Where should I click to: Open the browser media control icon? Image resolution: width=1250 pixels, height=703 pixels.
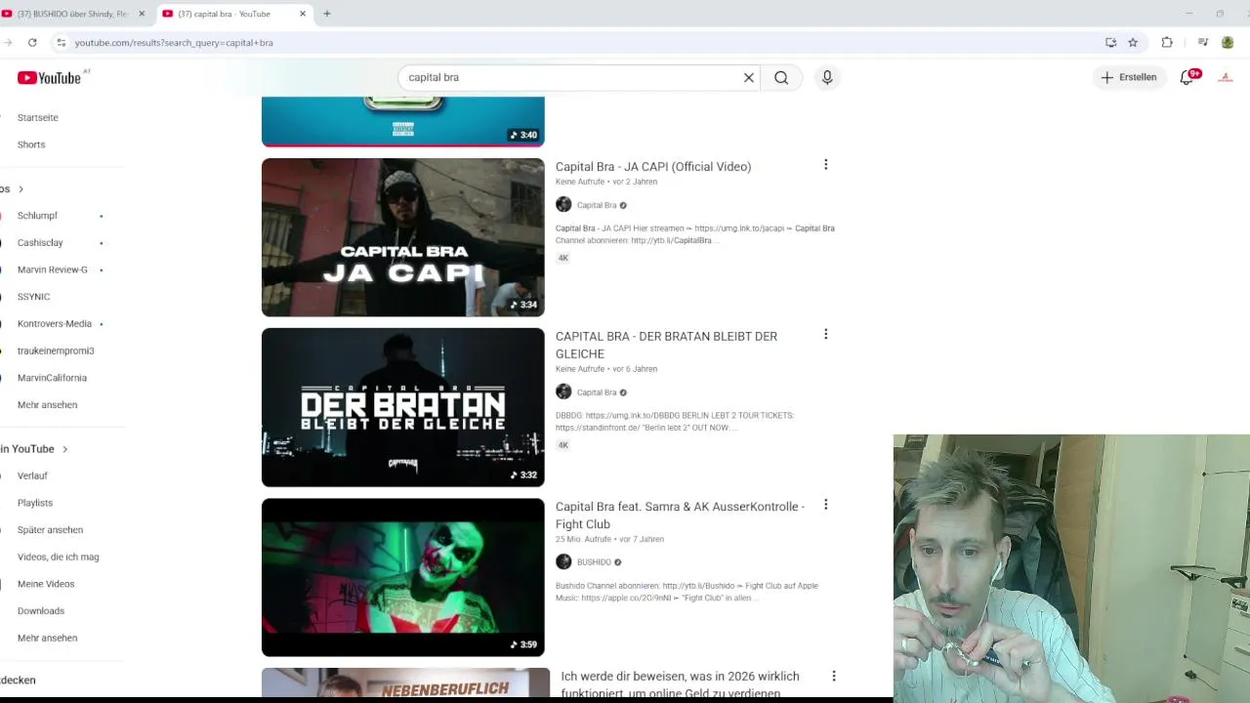tap(1203, 42)
